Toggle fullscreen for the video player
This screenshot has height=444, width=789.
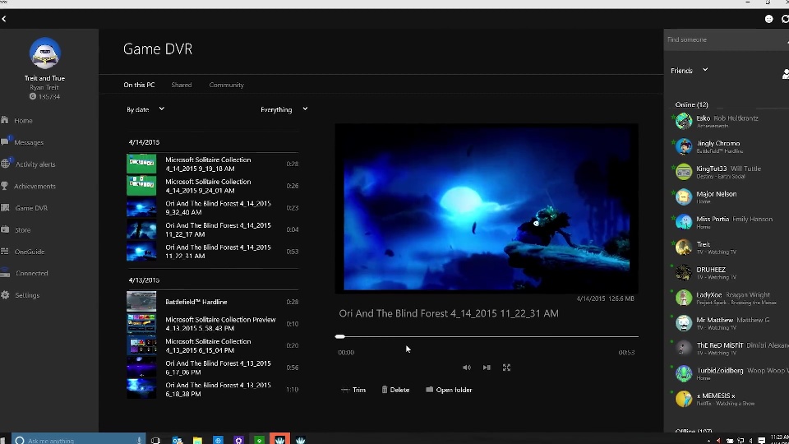[x=507, y=368]
